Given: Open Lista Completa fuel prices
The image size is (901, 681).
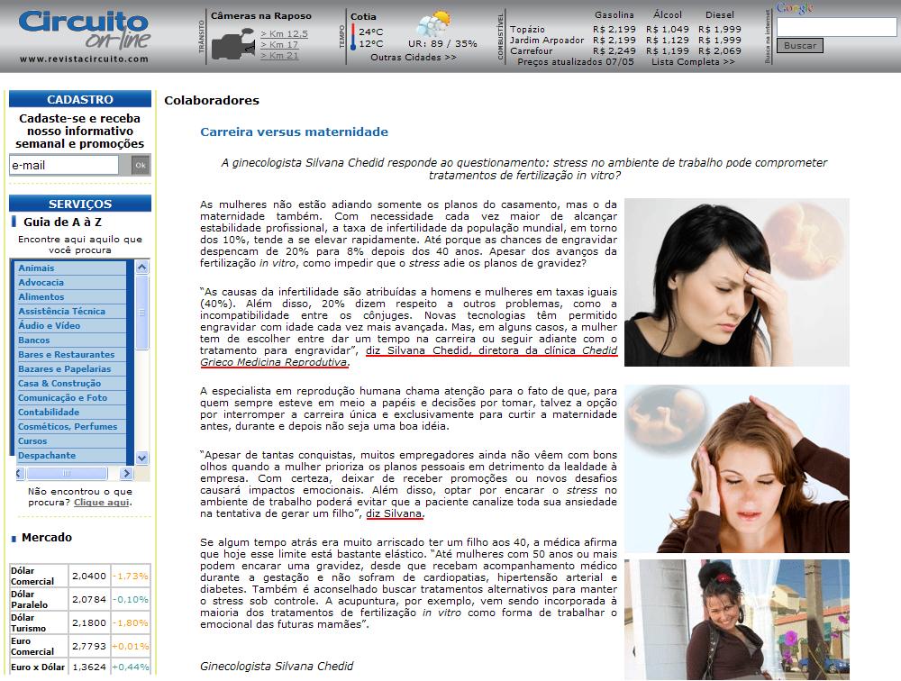Looking at the screenshot, I should 692,62.
